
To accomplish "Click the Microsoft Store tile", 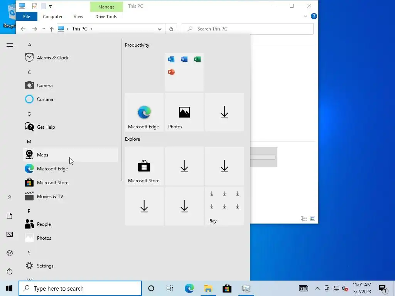I will 144,166.
